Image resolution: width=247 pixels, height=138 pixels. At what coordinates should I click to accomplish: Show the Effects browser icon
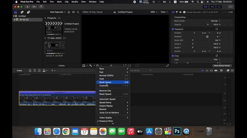(228, 71)
